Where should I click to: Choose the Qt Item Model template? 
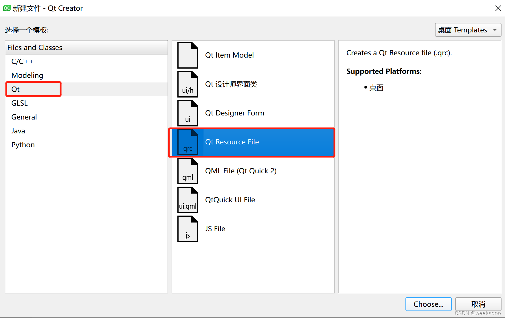(253, 55)
